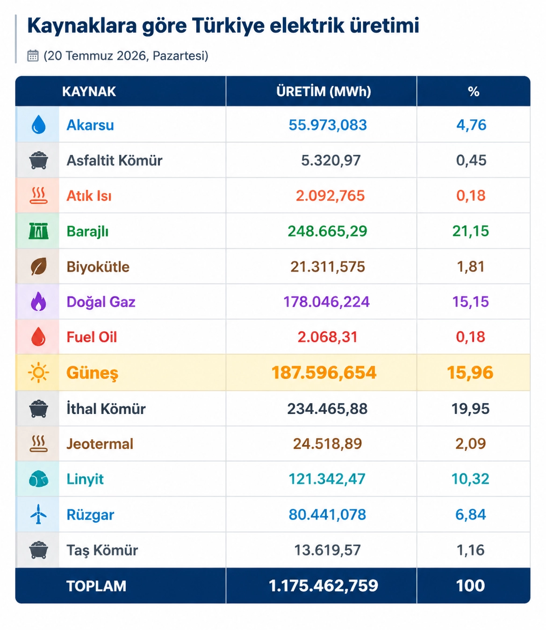The image size is (546, 630).
Task: Click the KAYNAK column header
Action: click(x=89, y=91)
